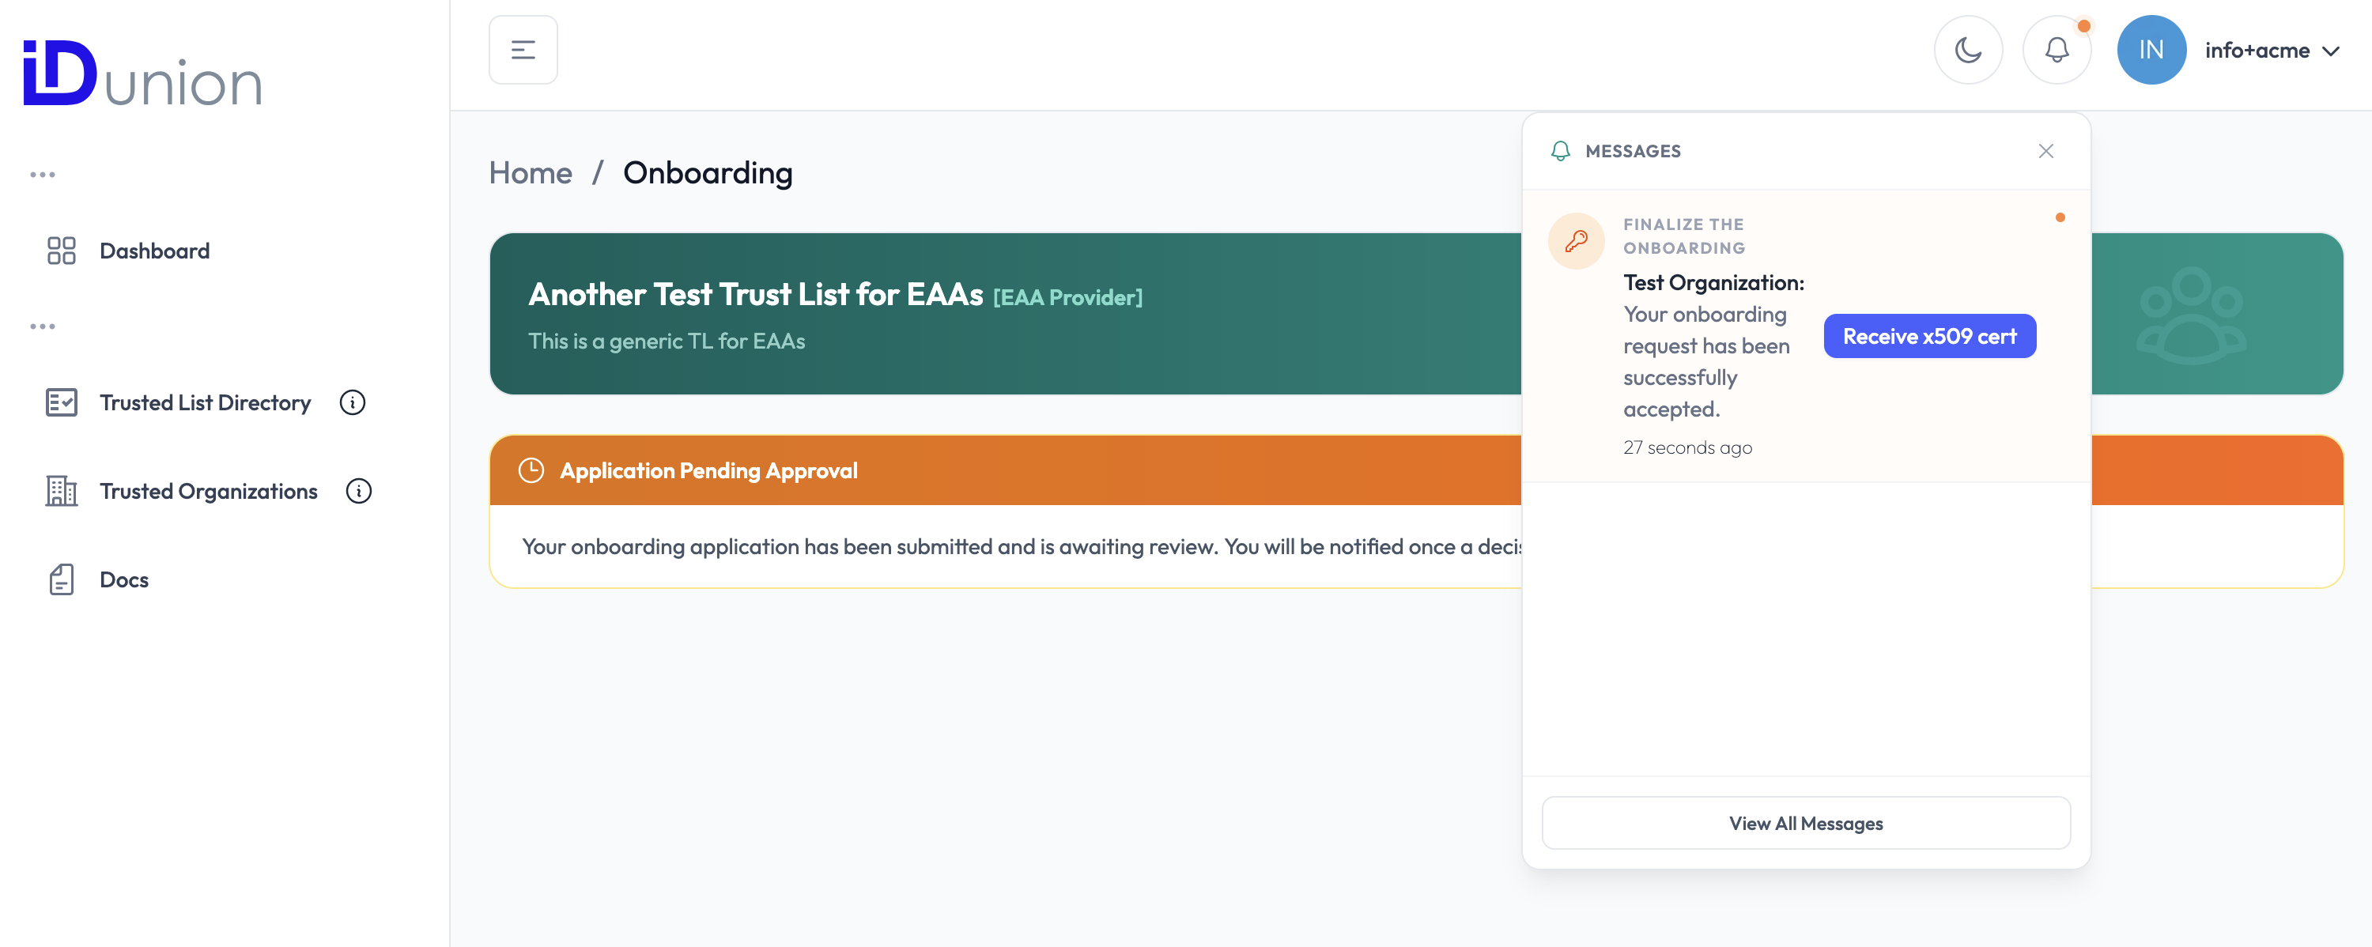2372x947 pixels.
Task: Open the Dashboard grid icon
Action: pos(61,251)
